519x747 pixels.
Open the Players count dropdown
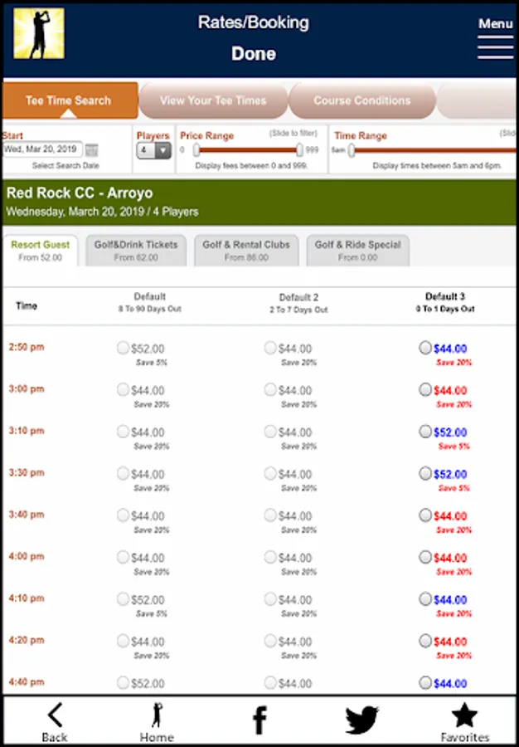pos(153,150)
